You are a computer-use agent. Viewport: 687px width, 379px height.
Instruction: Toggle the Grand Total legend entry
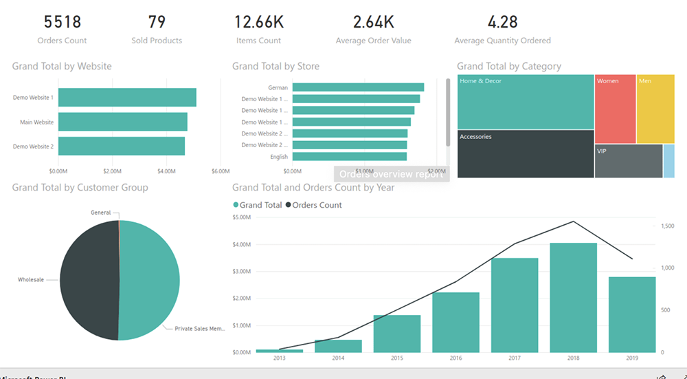click(258, 205)
